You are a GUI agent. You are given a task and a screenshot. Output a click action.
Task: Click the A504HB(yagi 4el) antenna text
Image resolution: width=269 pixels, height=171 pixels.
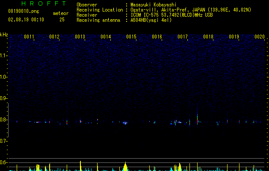pyautogui.click(x=151, y=20)
